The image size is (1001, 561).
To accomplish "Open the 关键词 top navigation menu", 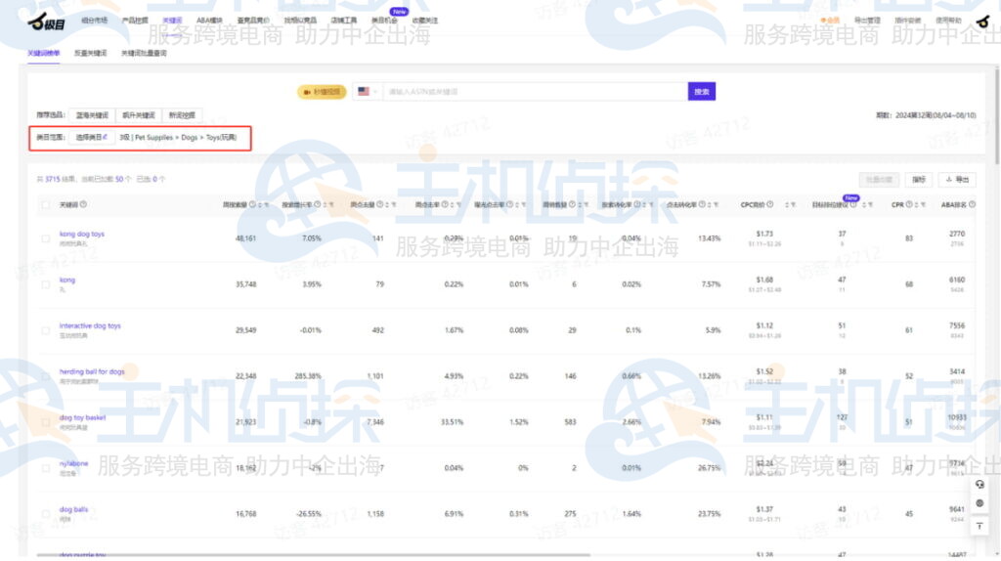I will pyautogui.click(x=172, y=22).
